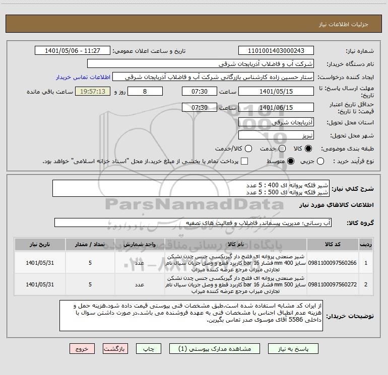This screenshot has height=375, width=388.
Task: Click the need date cell in row 1
Action: coord(40,263)
